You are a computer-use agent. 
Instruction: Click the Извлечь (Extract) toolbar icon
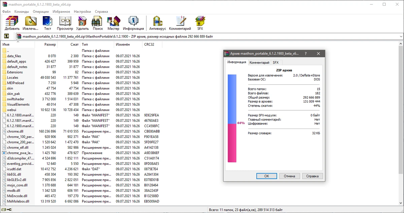tap(31, 21)
